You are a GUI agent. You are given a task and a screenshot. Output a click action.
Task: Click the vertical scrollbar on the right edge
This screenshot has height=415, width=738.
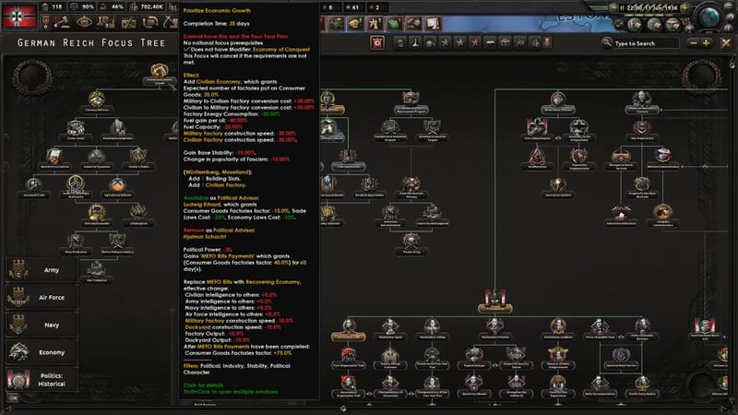(x=732, y=231)
